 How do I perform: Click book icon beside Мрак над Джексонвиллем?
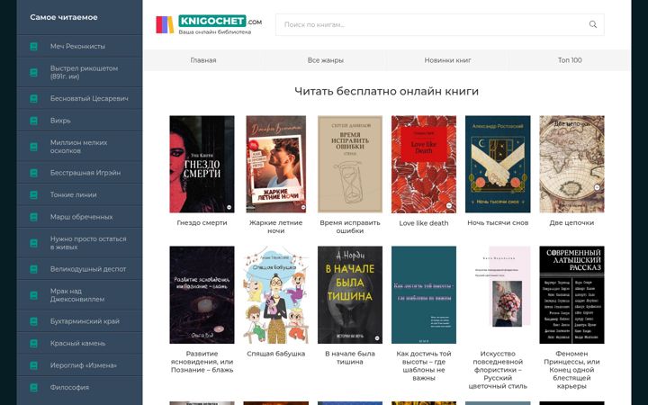point(34,295)
